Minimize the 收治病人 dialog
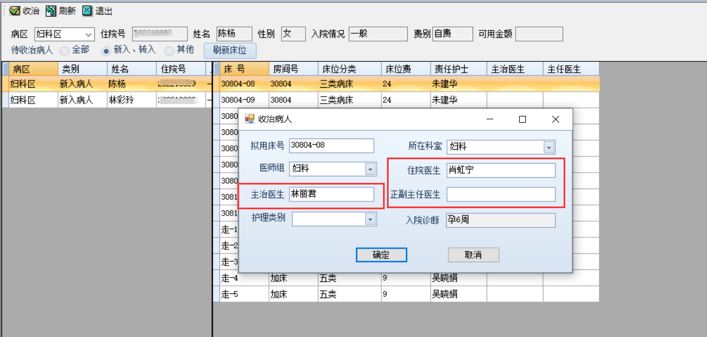Viewport: 707px width, 337px height. (x=490, y=119)
